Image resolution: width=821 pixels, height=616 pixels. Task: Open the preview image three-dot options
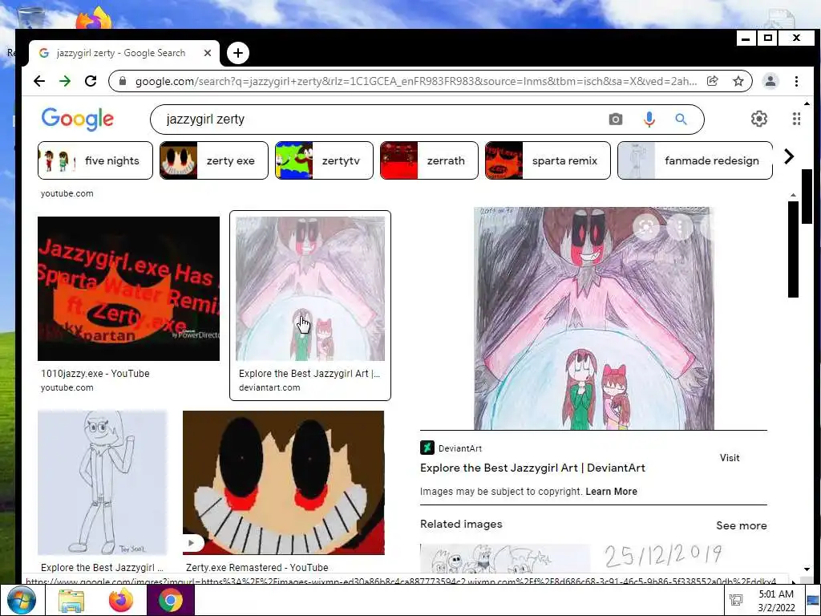pyautogui.click(x=680, y=227)
